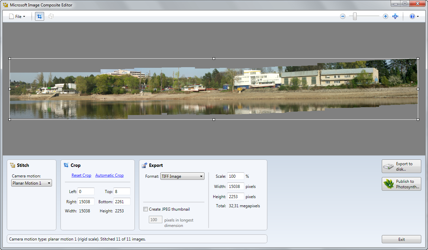This screenshot has width=428, height=250.
Task: Click the "Camera motion:" label
Action: coord(26,176)
